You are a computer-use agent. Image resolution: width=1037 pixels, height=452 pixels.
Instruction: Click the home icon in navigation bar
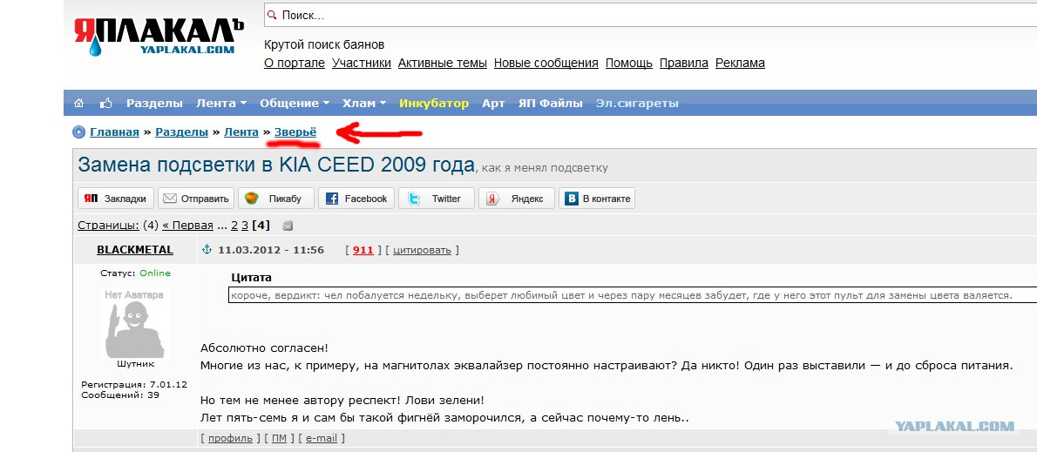(x=78, y=103)
